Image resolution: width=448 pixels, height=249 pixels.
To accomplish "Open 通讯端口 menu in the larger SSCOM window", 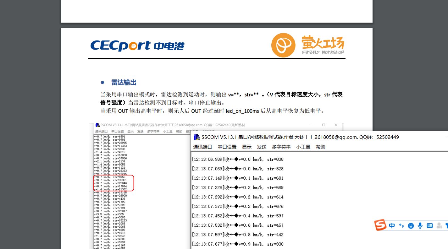I will click(x=202, y=147).
